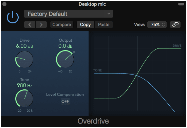This screenshot has height=128, width=187.
Task: Click the Compare button
Action: 62,25
